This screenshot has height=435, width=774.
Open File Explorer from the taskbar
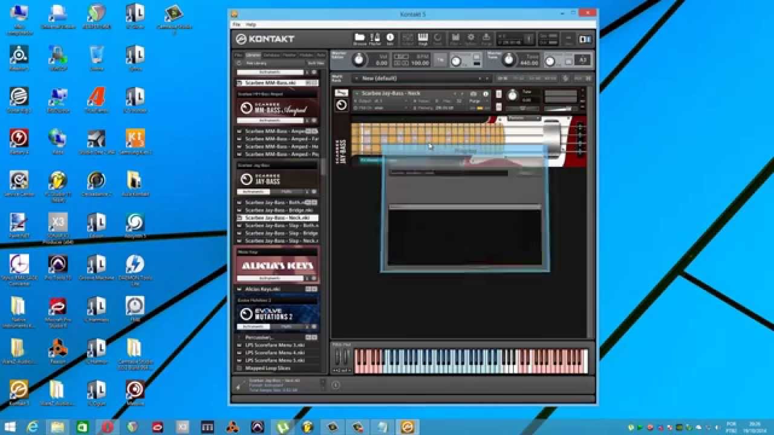[x=57, y=427]
